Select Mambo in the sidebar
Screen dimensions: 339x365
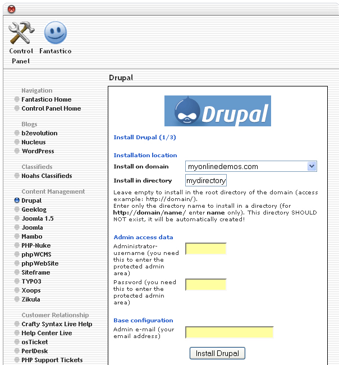tap(32, 236)
